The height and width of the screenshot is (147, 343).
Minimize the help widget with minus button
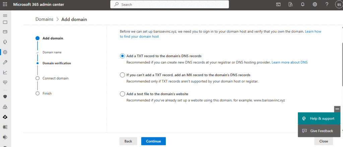click(x=337, y=109)
